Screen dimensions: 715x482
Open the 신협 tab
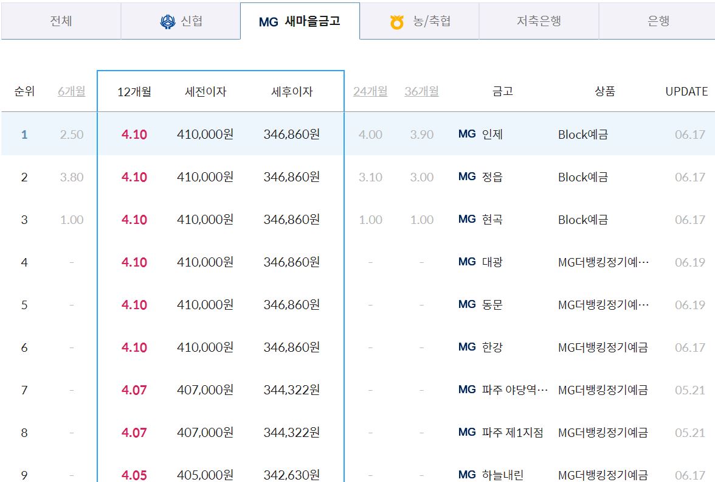(181, 21)
